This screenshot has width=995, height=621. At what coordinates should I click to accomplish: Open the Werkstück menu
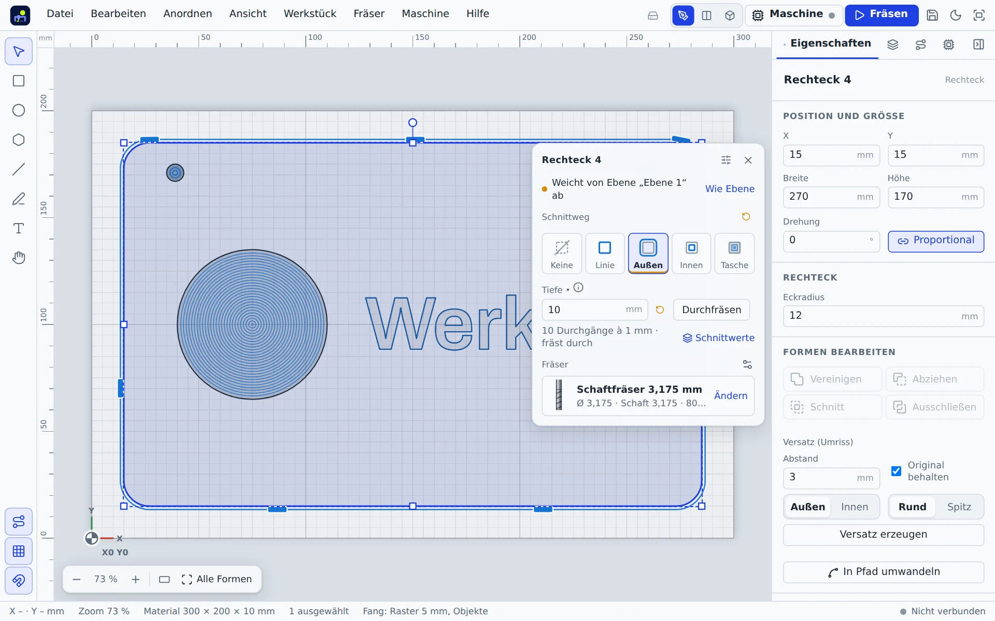[310, 14]
